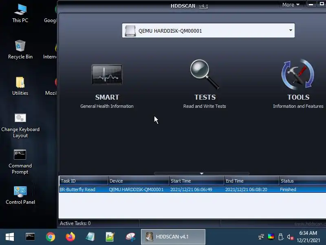Sort tasks by Device column header
Screen dimensions: 326x245
pos(139,181)
